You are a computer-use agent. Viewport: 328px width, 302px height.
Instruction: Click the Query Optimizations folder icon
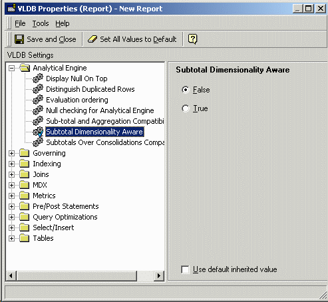[24, 217]
